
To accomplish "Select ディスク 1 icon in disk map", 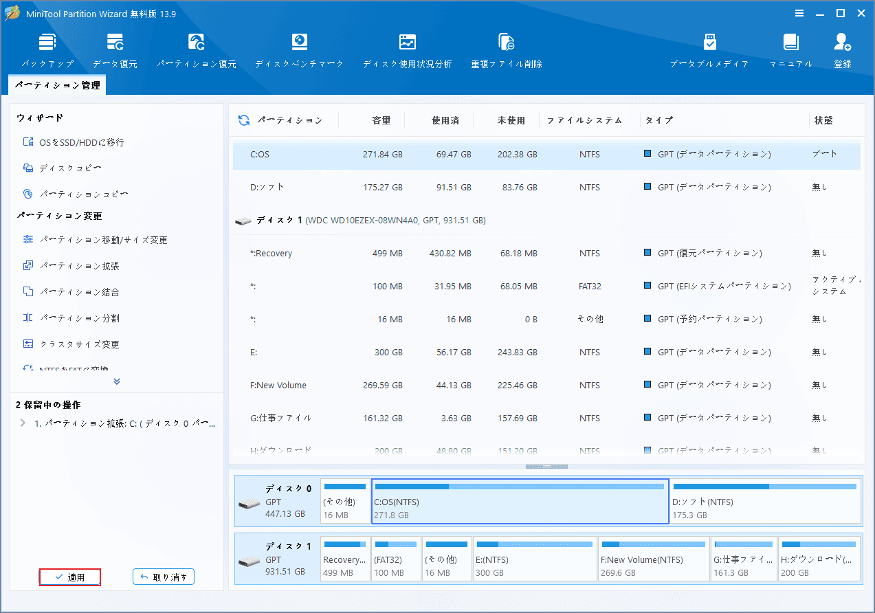I will tap(249, 561).
